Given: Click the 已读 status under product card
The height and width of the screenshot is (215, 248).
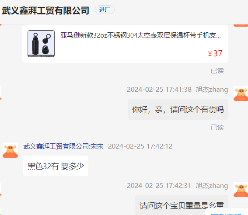Looking at the screenshot, I should click(x=217, y=71).
